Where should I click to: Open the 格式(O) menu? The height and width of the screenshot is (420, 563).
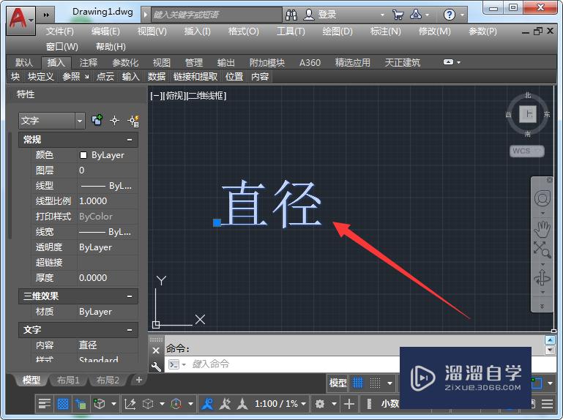pos(244,31)
